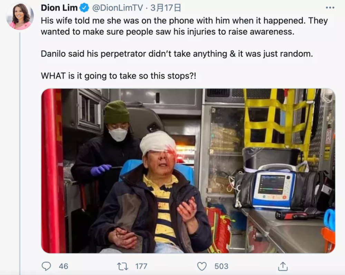Click the Dion Lim display name
Screen dimensions: 345x275
click(59, 8)
